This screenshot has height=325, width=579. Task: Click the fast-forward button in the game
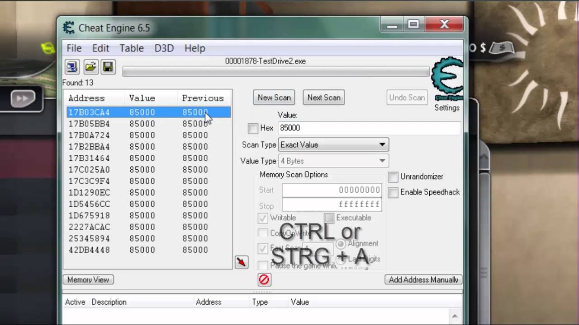click(x=23, y=99)
